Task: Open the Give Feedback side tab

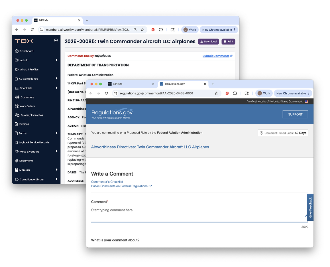Action: click(310, 207)
